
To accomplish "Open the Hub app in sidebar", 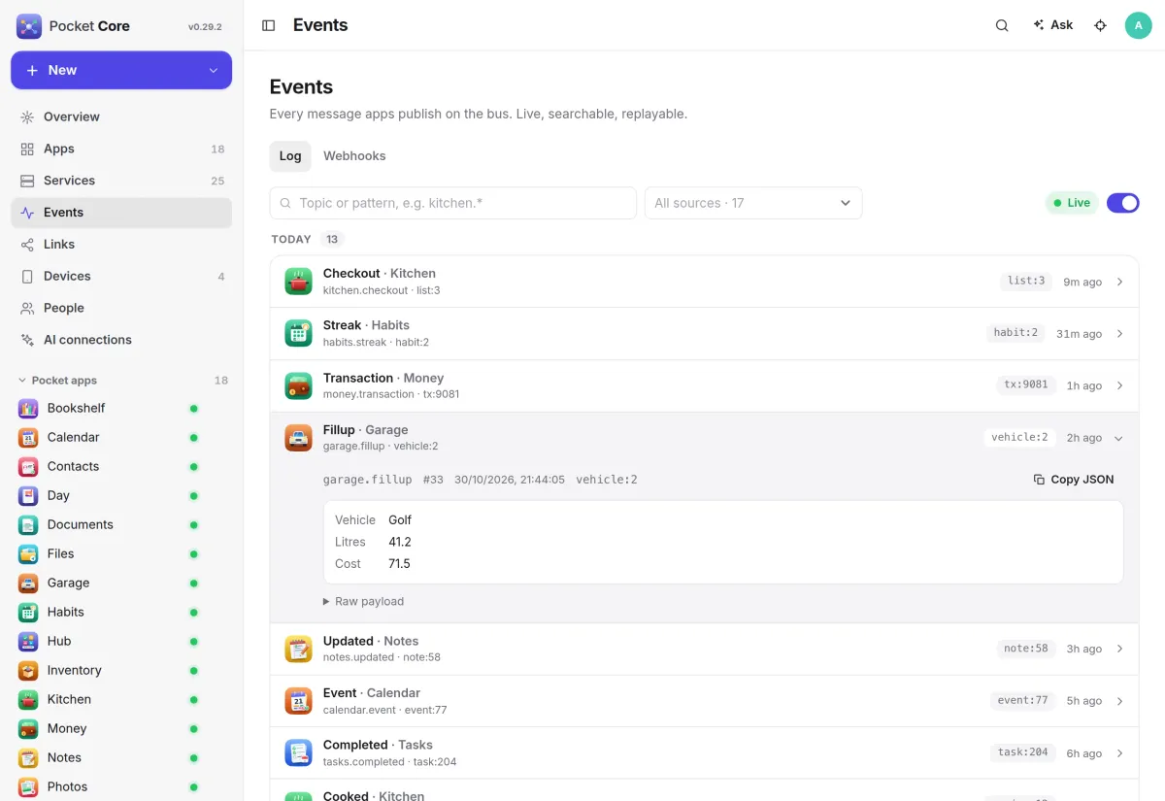I will click(x=121, y=641).
